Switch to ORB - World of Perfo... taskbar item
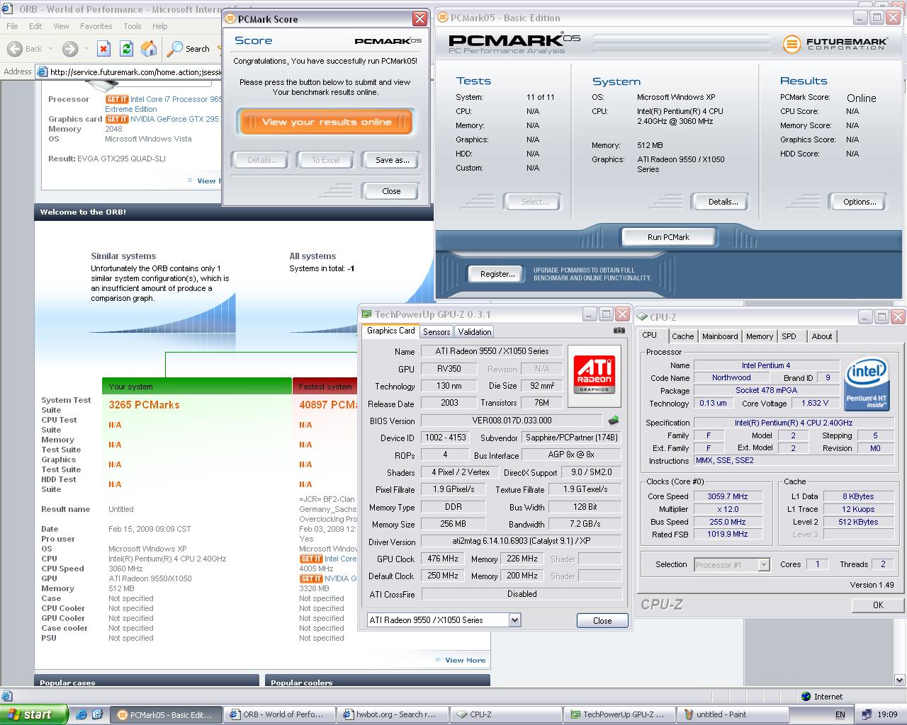The height and width of the screenshot is (725, 907). (280, 714)
